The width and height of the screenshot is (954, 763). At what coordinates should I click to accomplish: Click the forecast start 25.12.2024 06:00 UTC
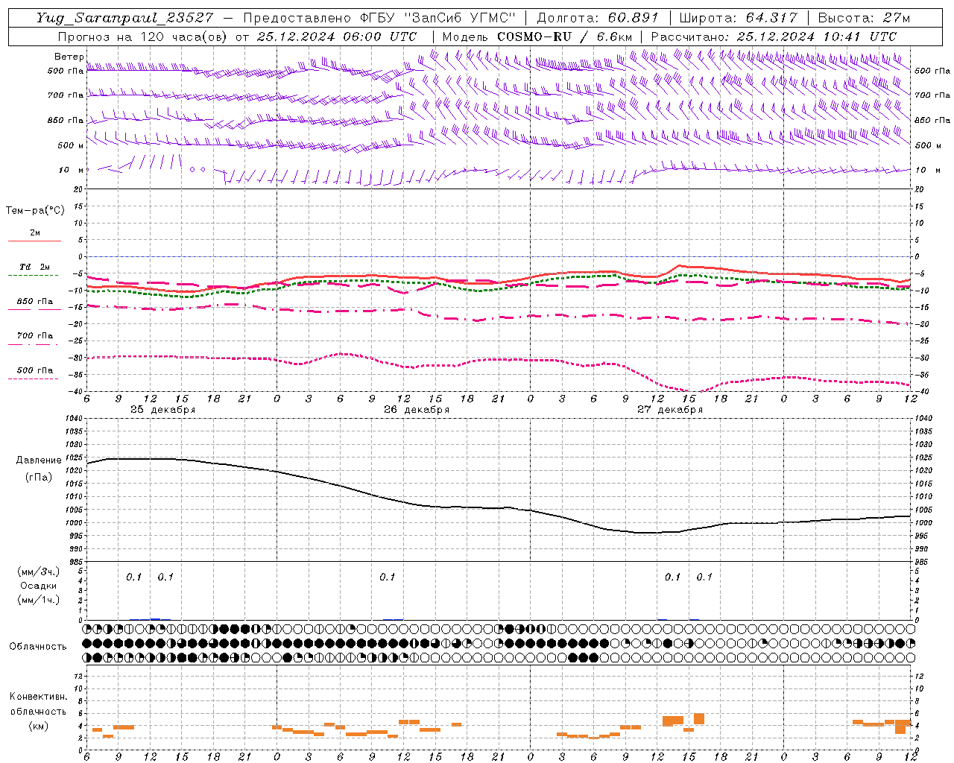336,37
